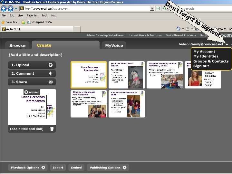Open Latest News & Features link

tap(145, 35)
